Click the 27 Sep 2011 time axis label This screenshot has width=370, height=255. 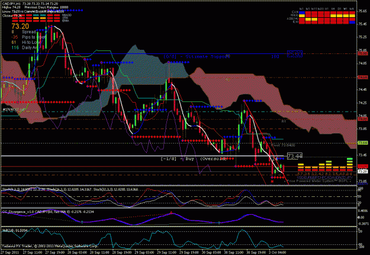pyautogui.click(x=9, y=253)
